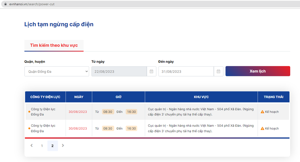Click the lock icon in address bar
Screen dimensions: 300x162
coord(5,4)
